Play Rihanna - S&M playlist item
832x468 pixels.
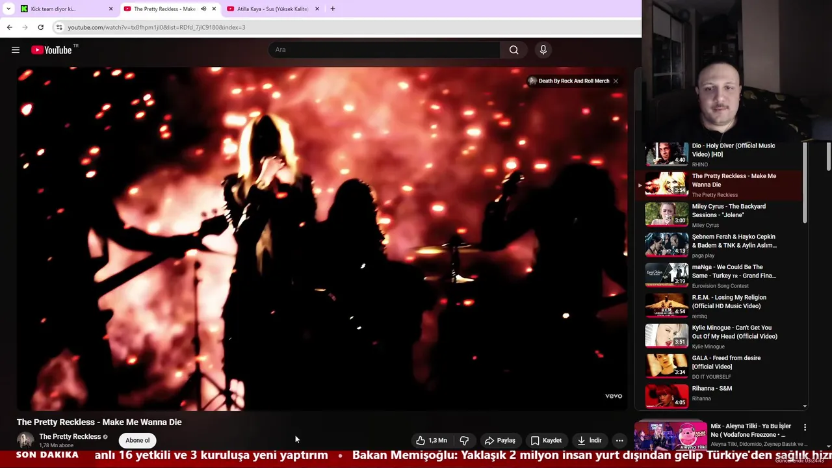click(x=720, y=396)
